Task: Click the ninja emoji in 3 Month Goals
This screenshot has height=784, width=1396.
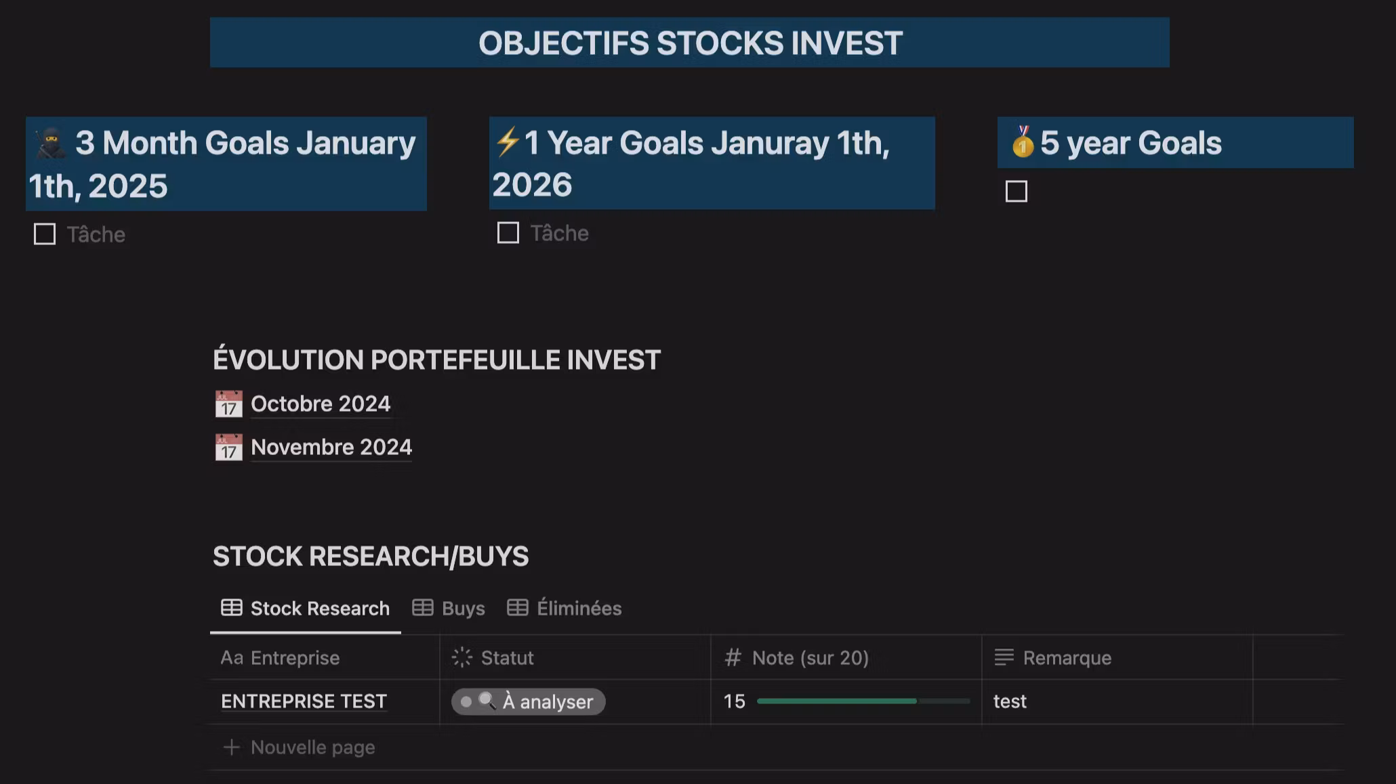Action: point(51,144)
